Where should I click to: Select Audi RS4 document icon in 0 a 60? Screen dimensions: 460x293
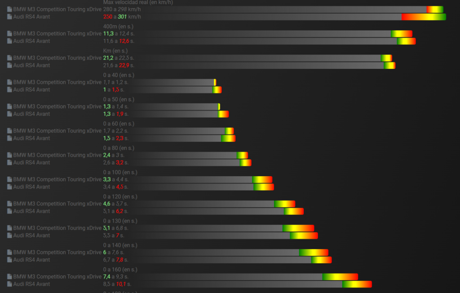9,138
